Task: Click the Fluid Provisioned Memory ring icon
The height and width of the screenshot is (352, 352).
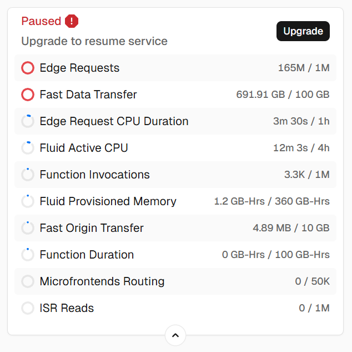Action: [x=28, y=201]
